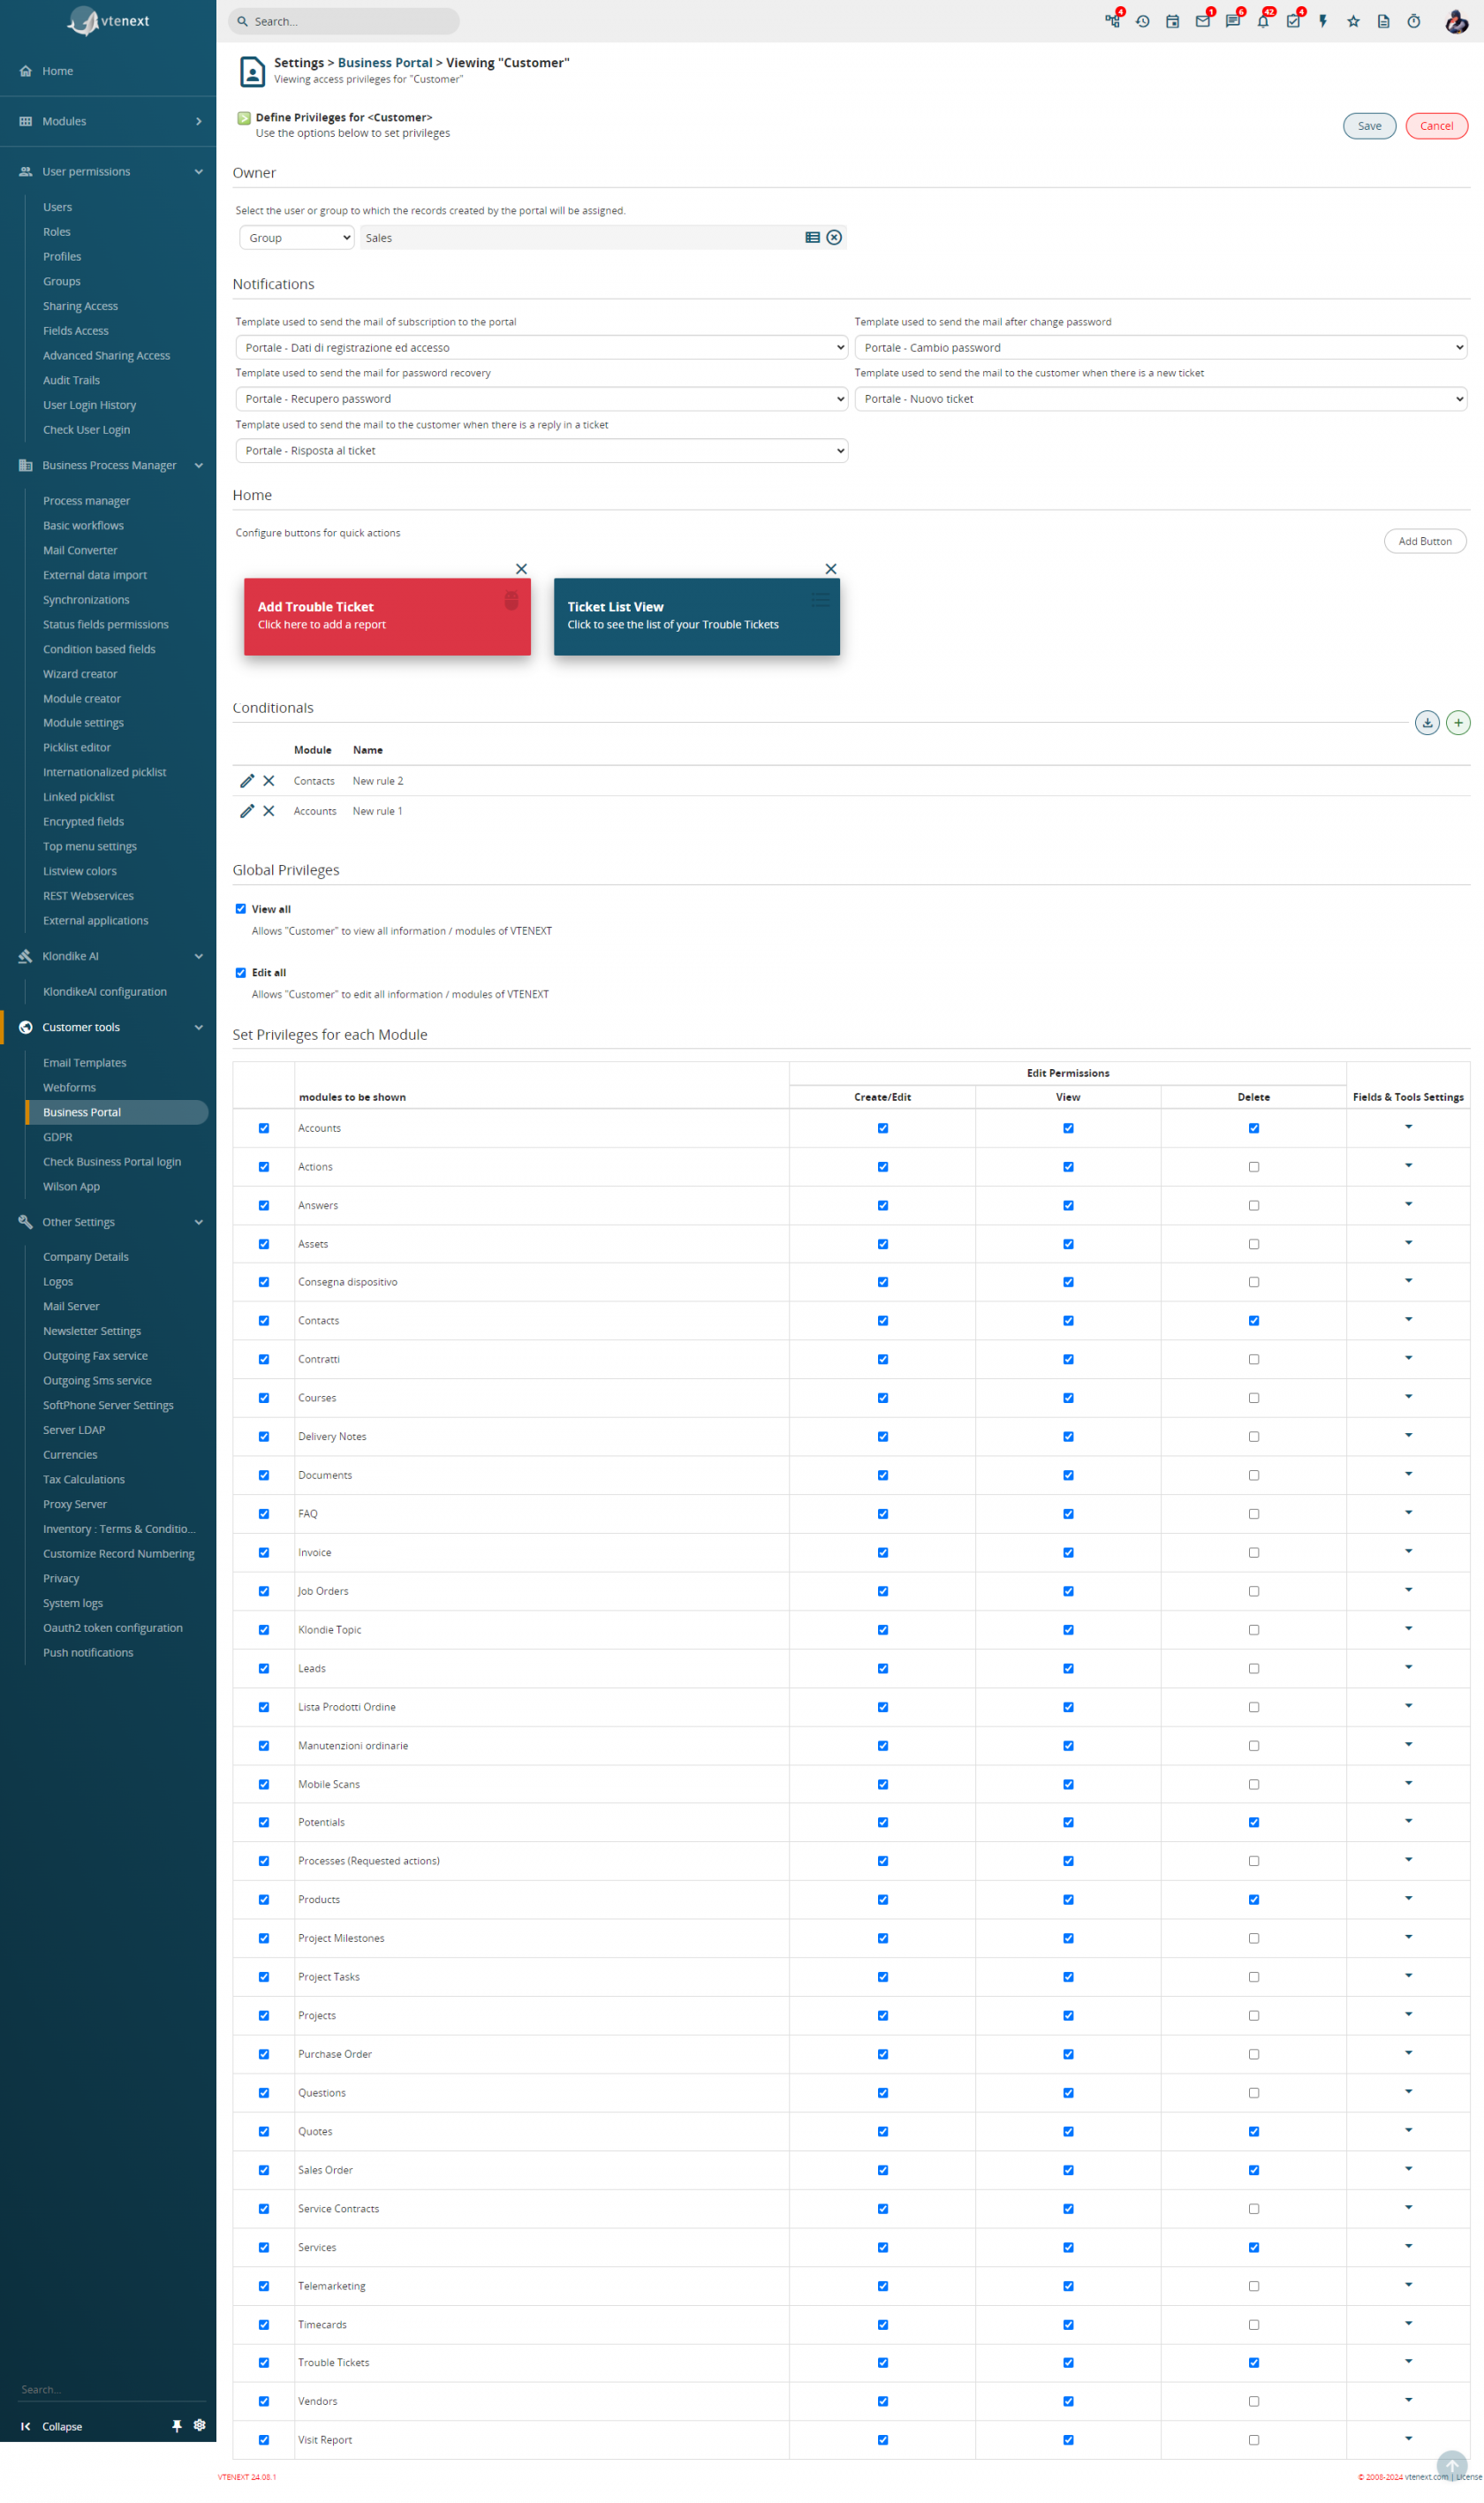Open the processes tree icon in top bar
The height and width of the screenshot is (2503, 1484).
[x=1111, y=21]
